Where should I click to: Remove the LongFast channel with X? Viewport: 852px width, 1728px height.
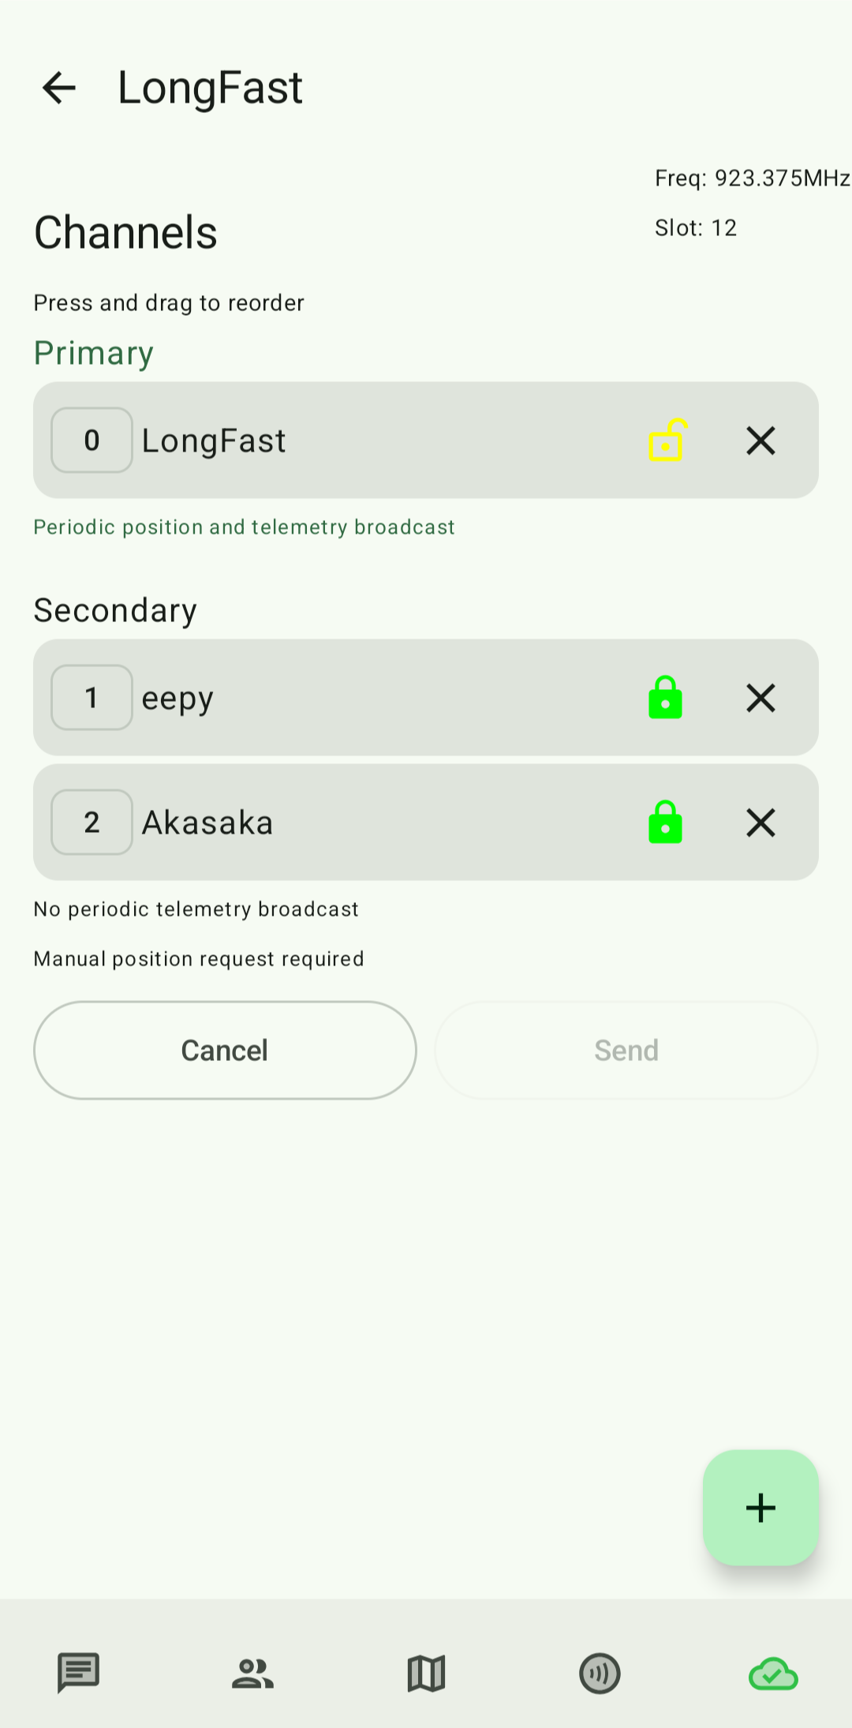tap(760, 440)
